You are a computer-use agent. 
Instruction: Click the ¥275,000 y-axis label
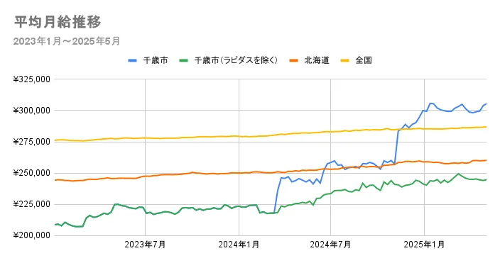pyautogui.click(x=32, y=142)
